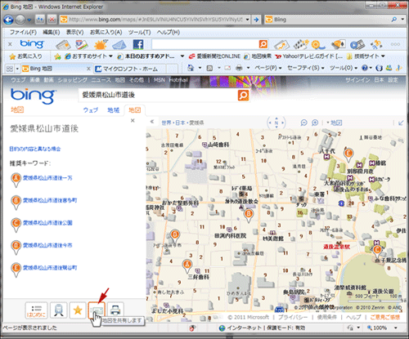Open the ファイル(F) menu
Image resolution: width=409 pixels, height=339 pixels.
[x=23, y=32]
